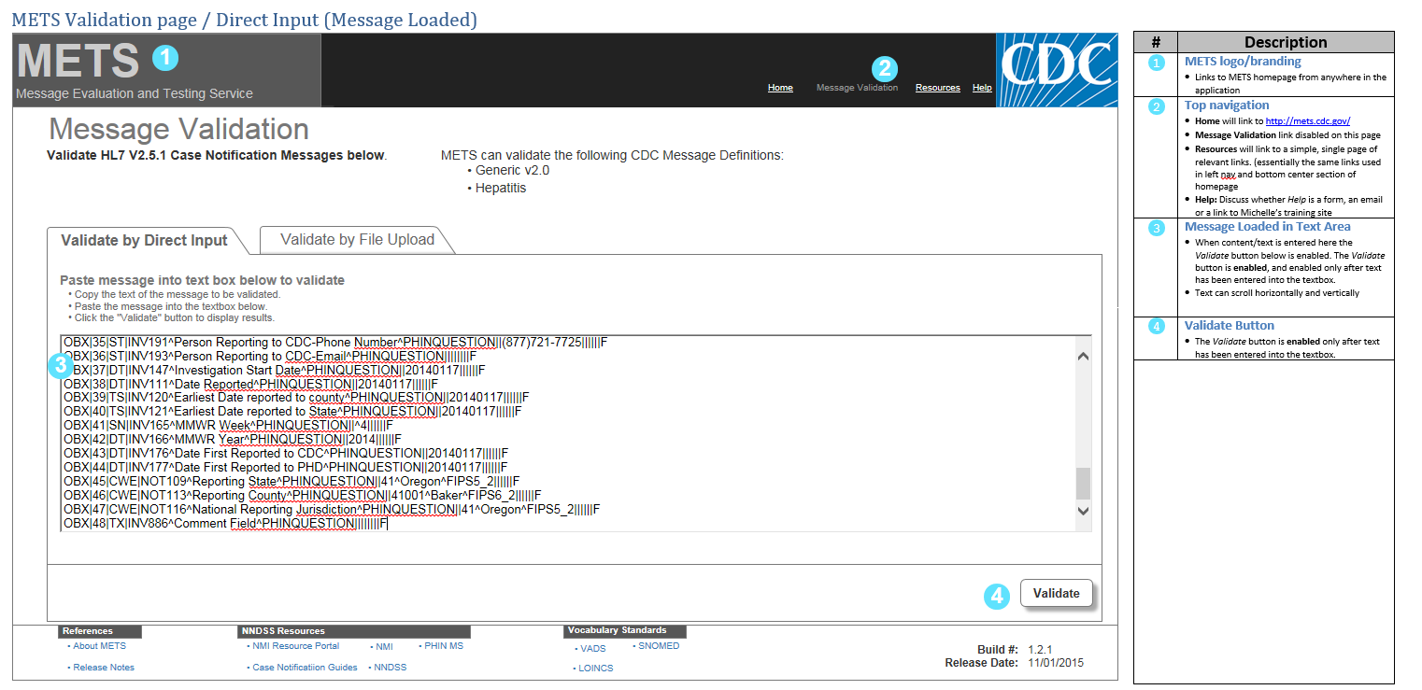Click the OBX|47 National Reporting Jurisdiction line

coord(331,510)
